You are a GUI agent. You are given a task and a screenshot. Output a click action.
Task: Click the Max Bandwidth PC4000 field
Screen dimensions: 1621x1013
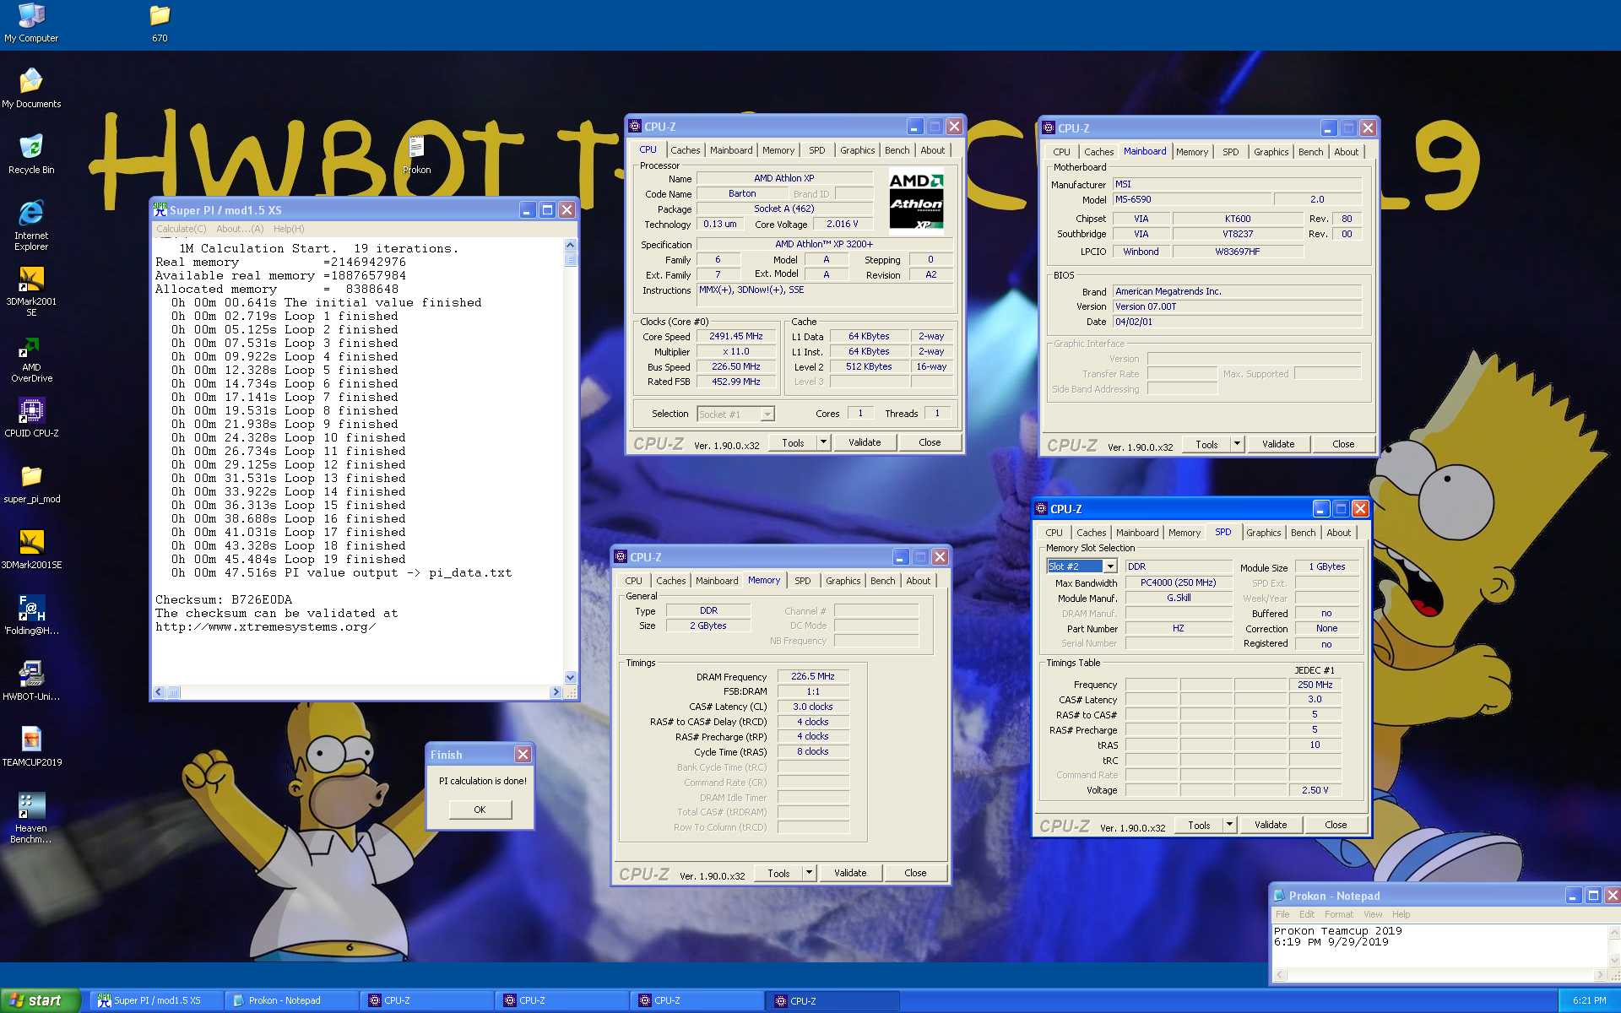click(1178, 582)
